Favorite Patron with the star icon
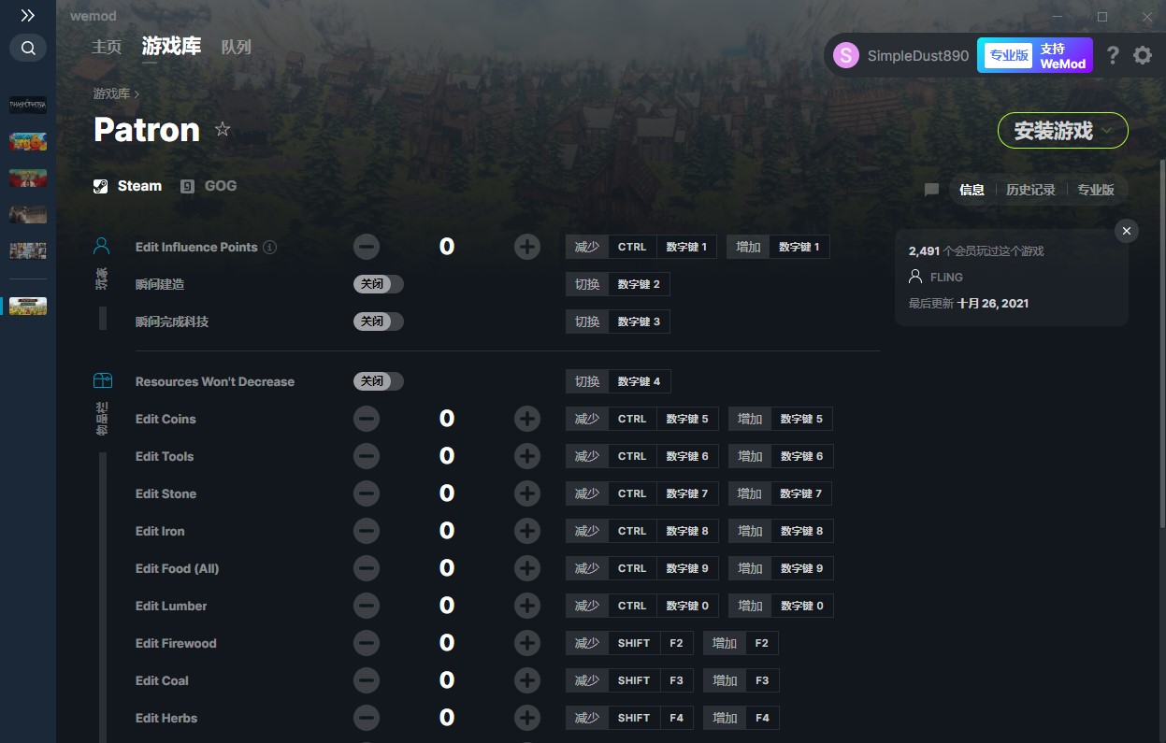Screen dimensions: 1166x743 pyautogui.click(x=223, y=129)
